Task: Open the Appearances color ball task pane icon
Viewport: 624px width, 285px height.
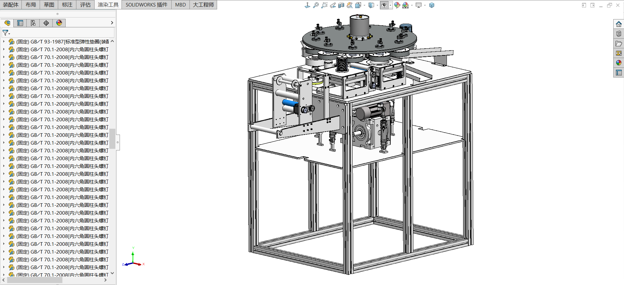Action: click(618, 63)
